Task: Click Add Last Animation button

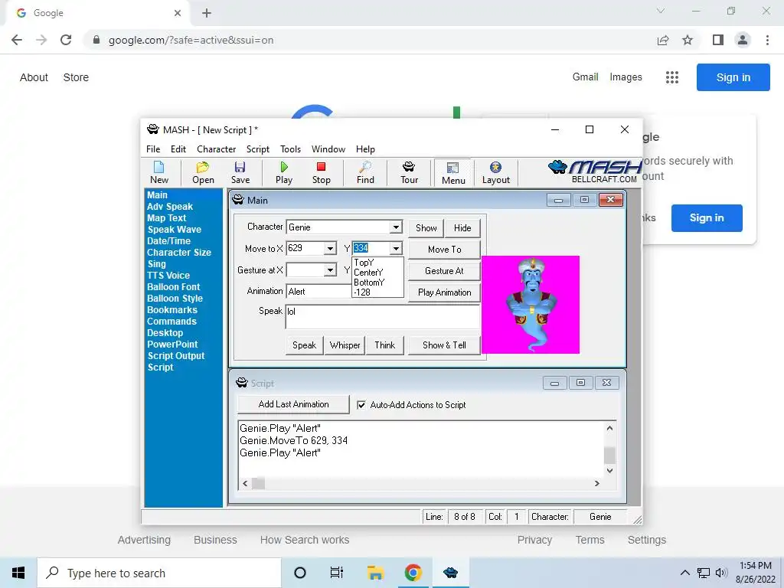Action: coord(293,404)
